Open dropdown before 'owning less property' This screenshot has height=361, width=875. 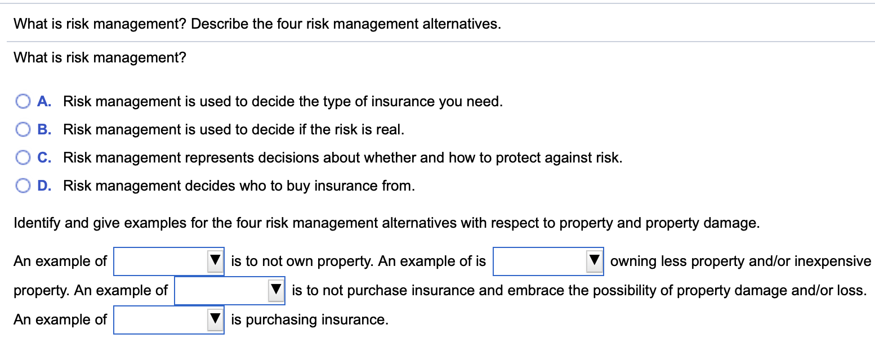pyautogui.click(x=541, y=261)
